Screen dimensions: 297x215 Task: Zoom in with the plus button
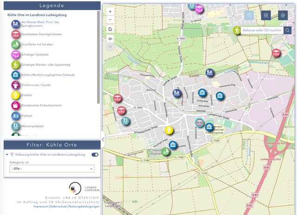coord(110,12)
